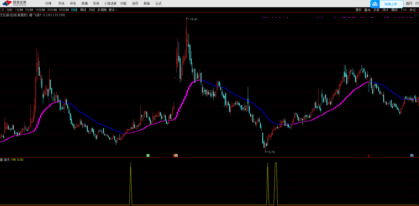Click the 倚天 indicator name

click(x=7, y=160)
